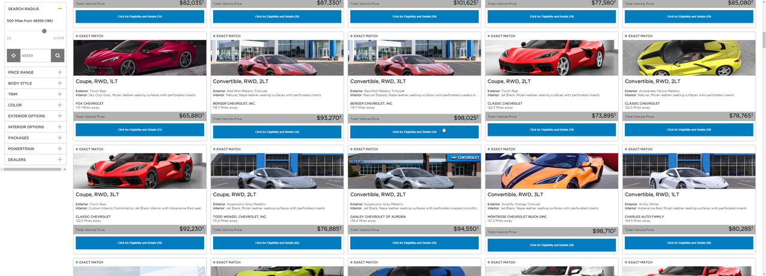This screenshot has width=766, height=276.
Task: View Amplify Orange convertible photo
Action: (552, 171)
